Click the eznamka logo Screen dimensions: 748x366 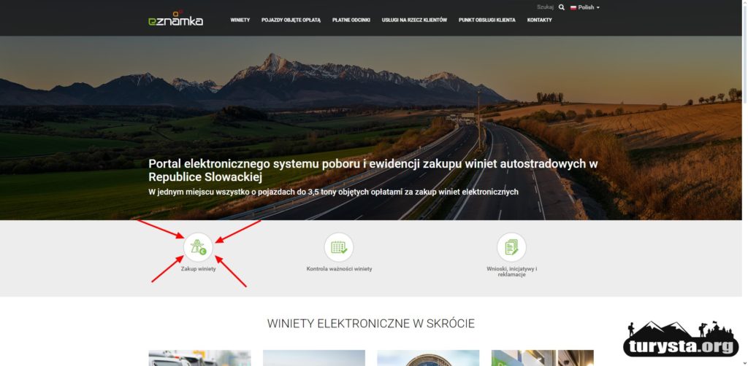175,18
